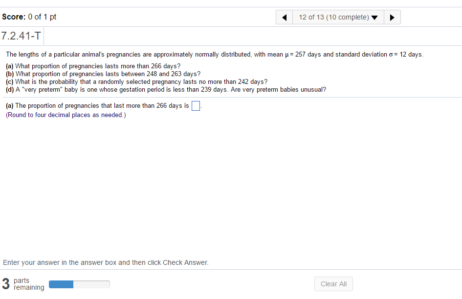
Task: Open the '12 of 13 (10 complete)' question dropdown
Action: pos(338,18)
